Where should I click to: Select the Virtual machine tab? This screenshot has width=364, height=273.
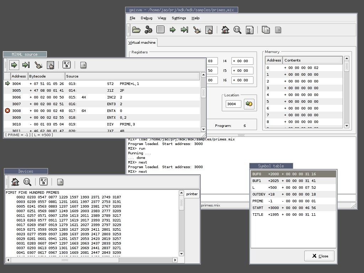tap(142, 43)
